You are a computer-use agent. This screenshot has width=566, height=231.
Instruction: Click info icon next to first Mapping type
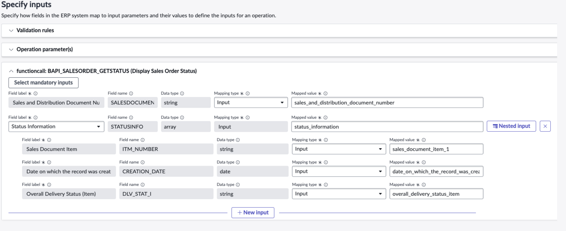247,93
